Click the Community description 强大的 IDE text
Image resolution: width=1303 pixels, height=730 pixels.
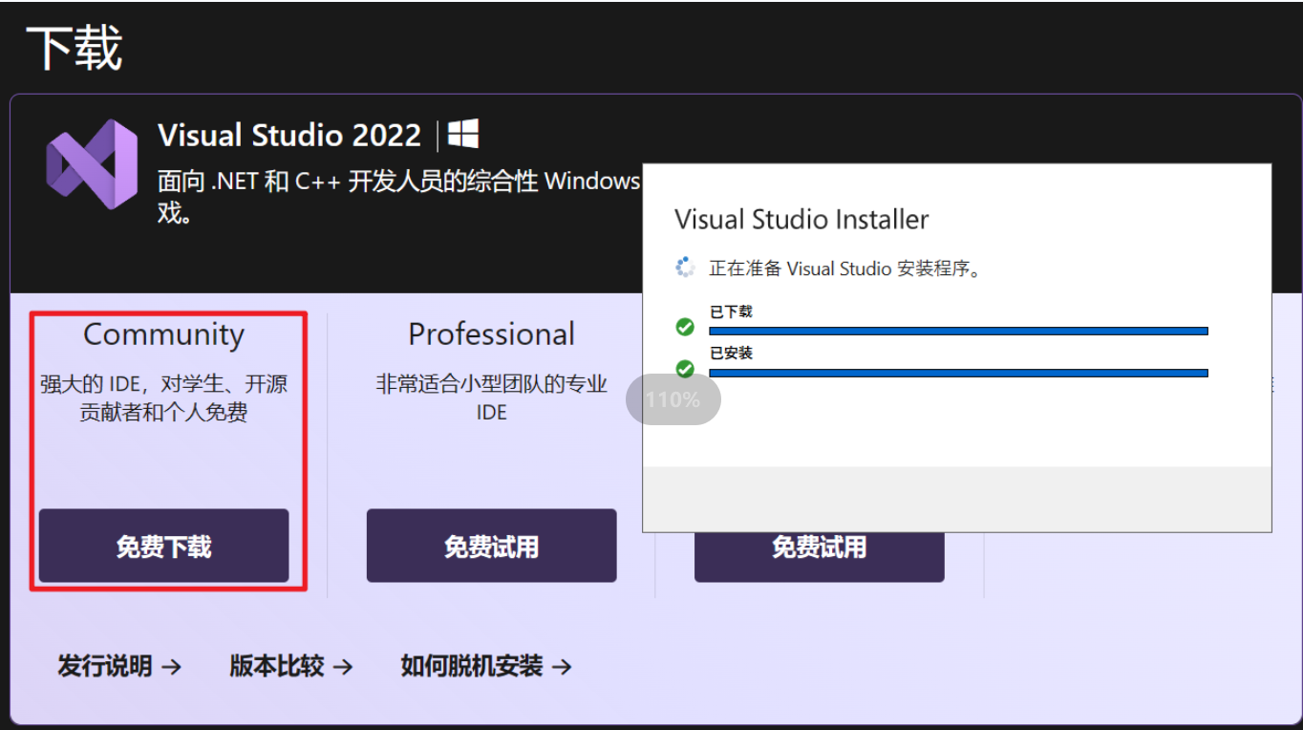tap(163, 398)
